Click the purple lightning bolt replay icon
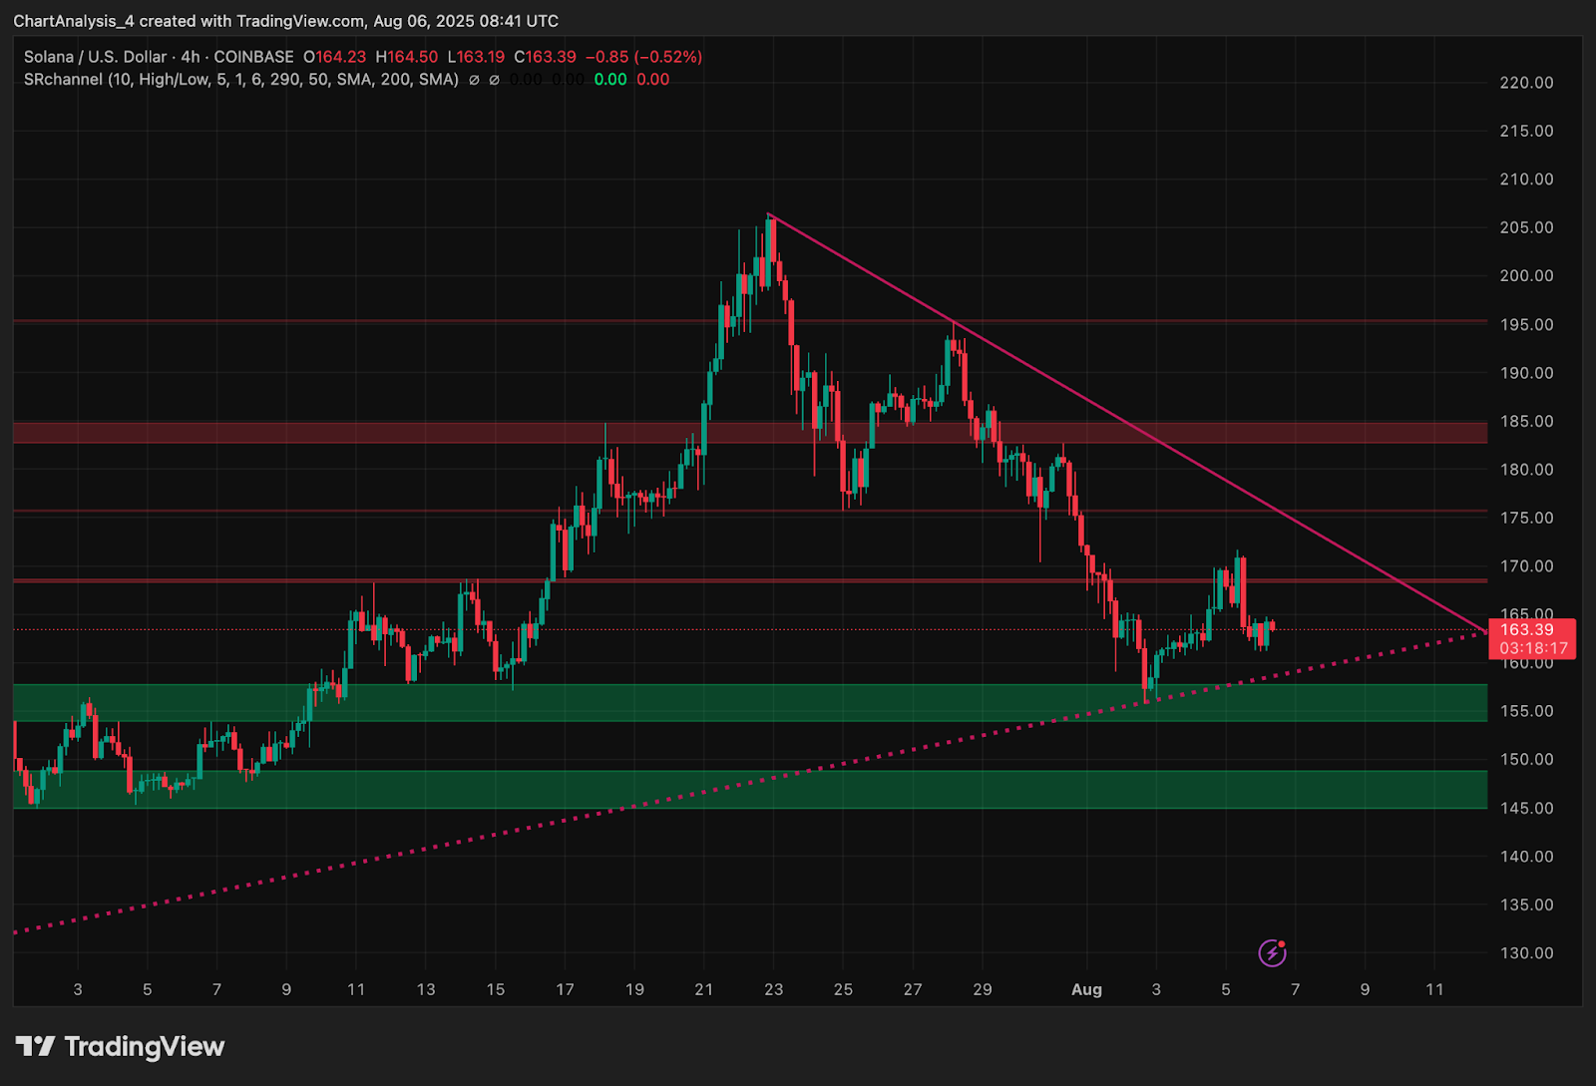Screen dimensions: 1596x1086 pos(1272,953)
